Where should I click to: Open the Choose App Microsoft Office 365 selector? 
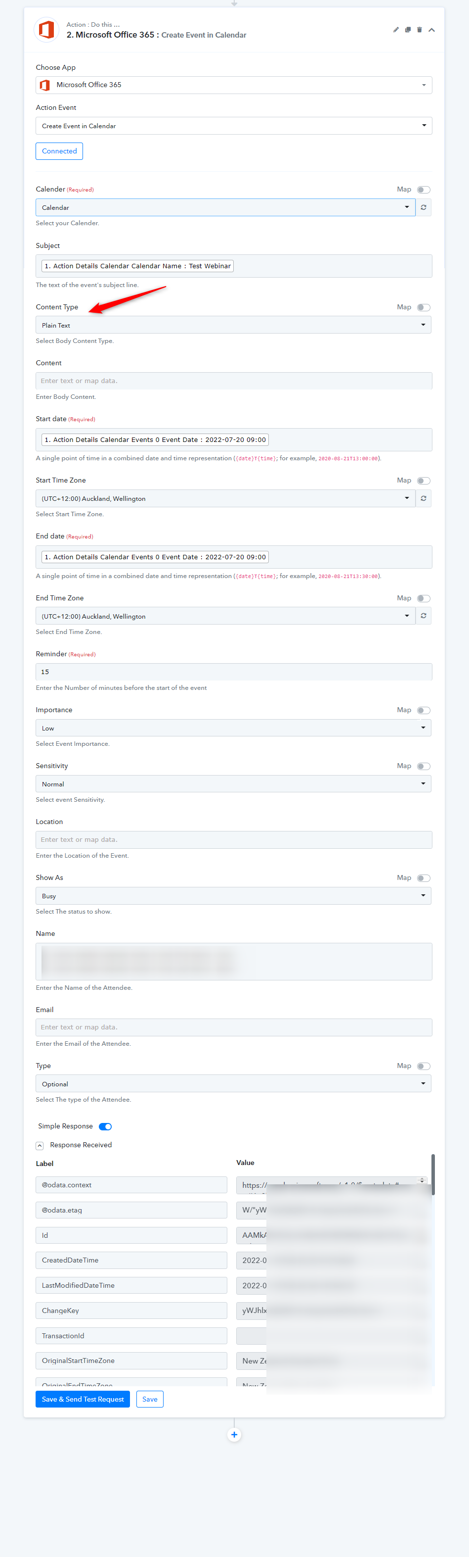234,85
